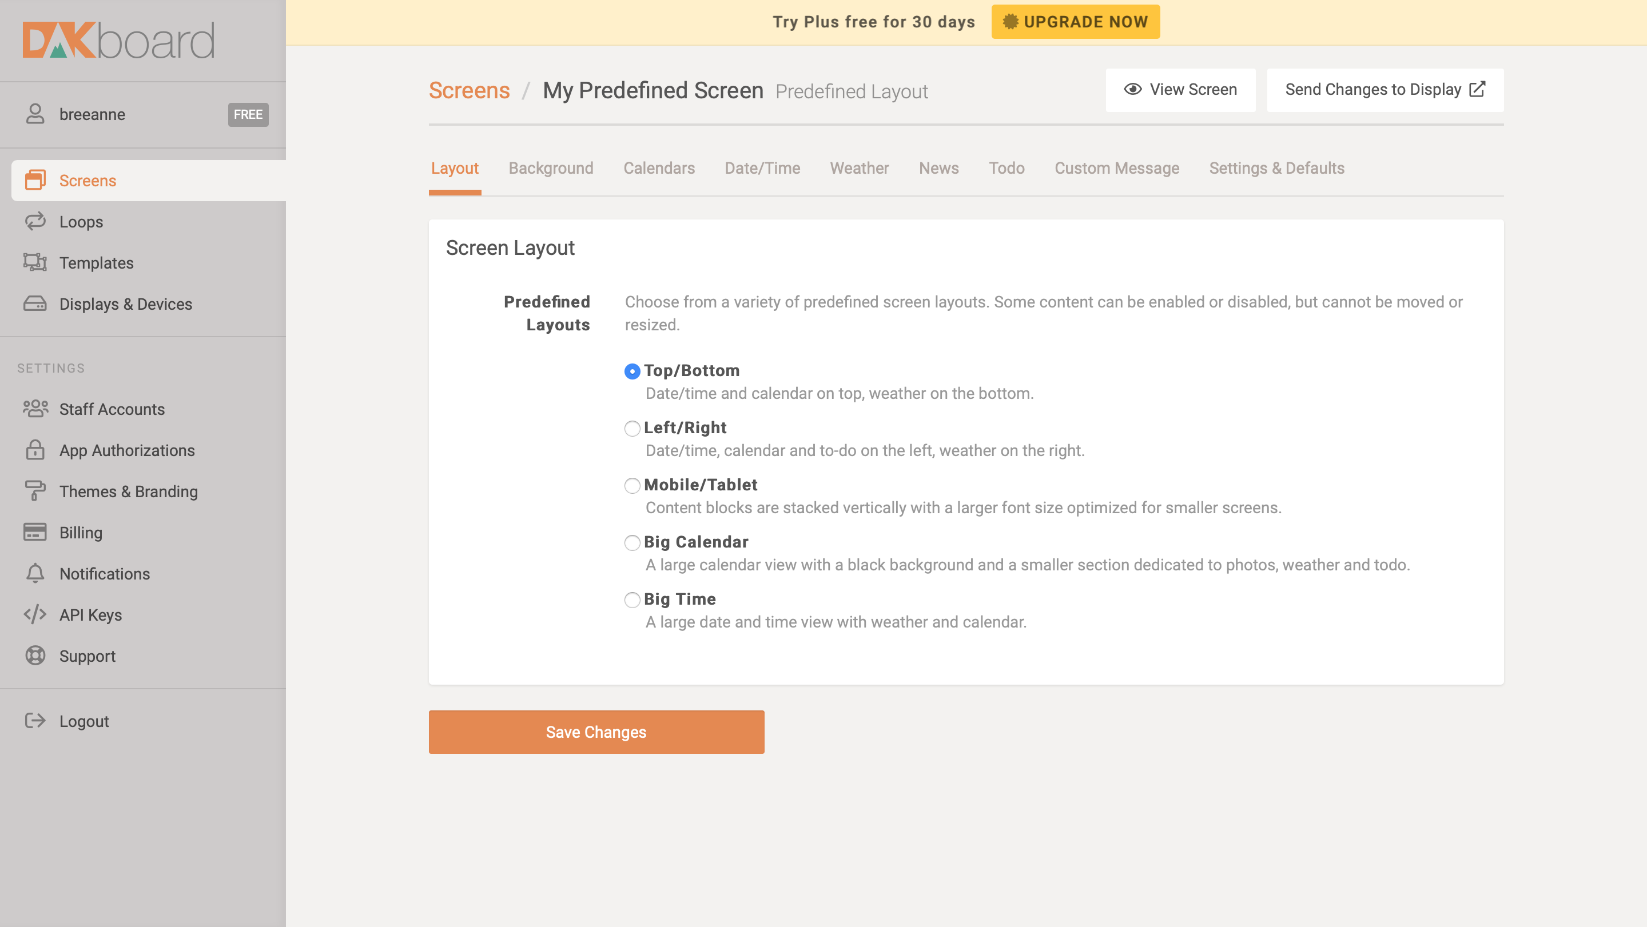
Task: Click the Screens breadcrumb link
Action: pyautogui.click(x=469, y=91)
